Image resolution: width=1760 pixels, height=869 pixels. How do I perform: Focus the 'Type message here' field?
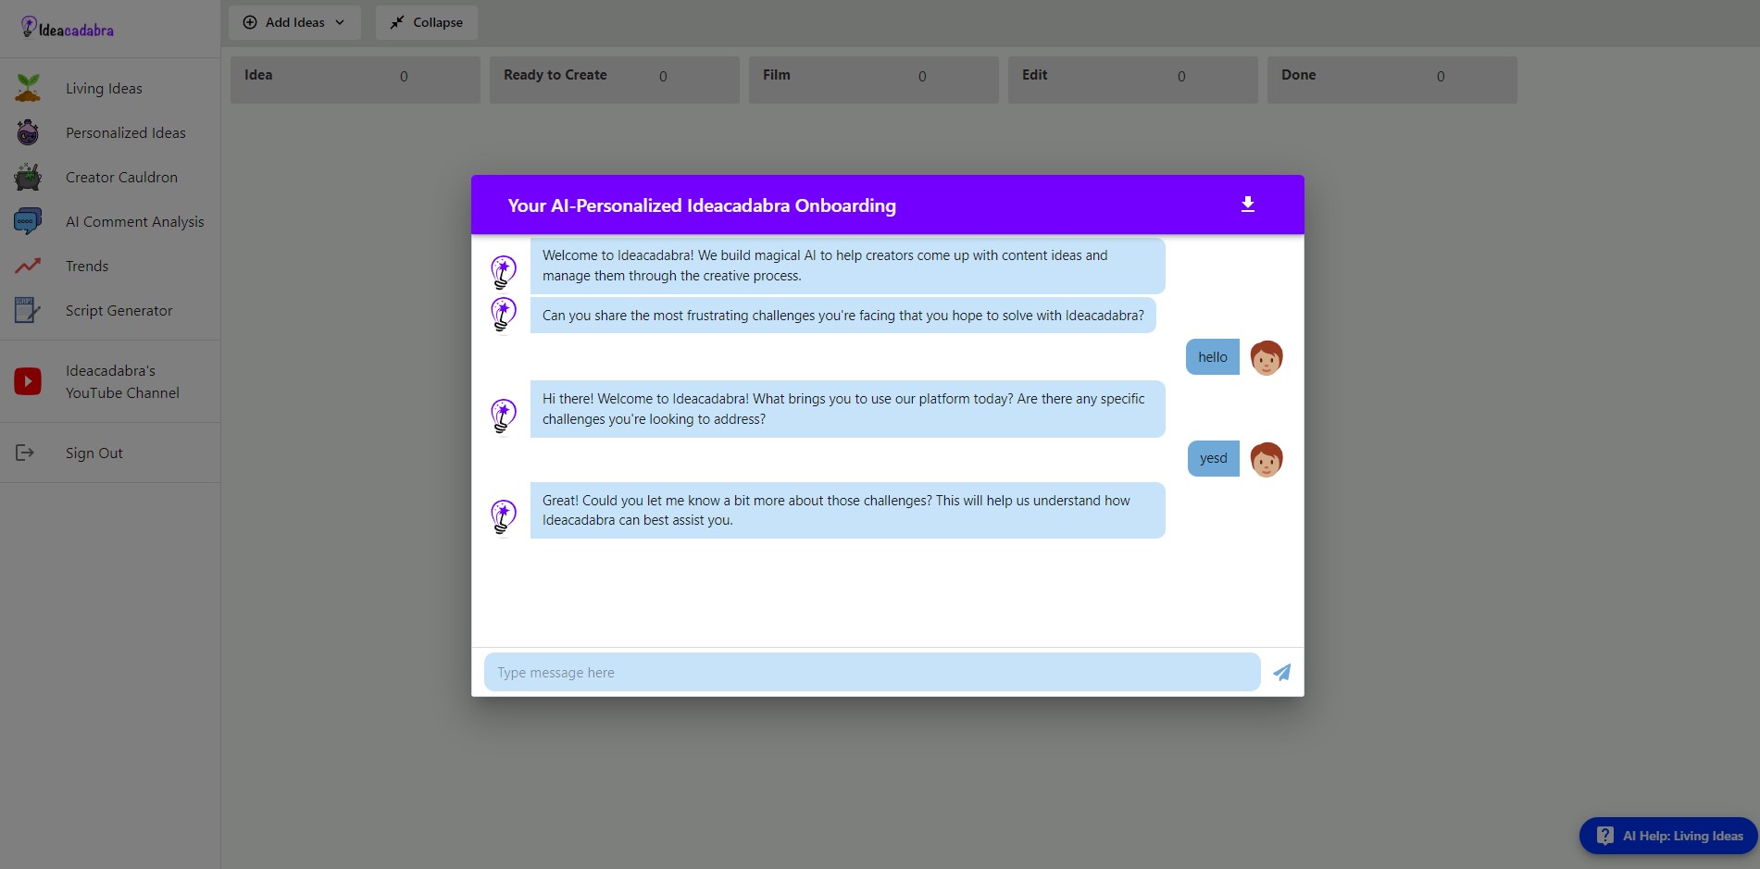click(872, 672)
